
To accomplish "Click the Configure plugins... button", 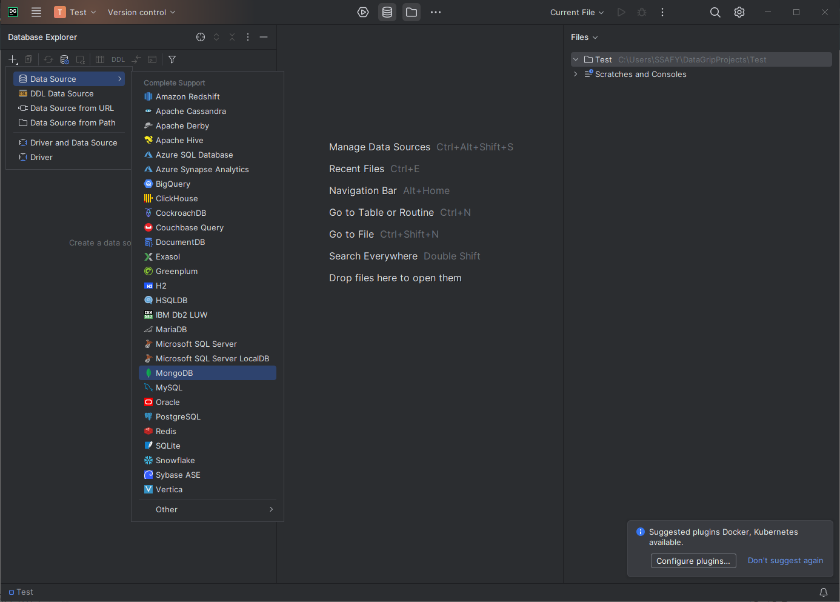I will tap(693, 561).
